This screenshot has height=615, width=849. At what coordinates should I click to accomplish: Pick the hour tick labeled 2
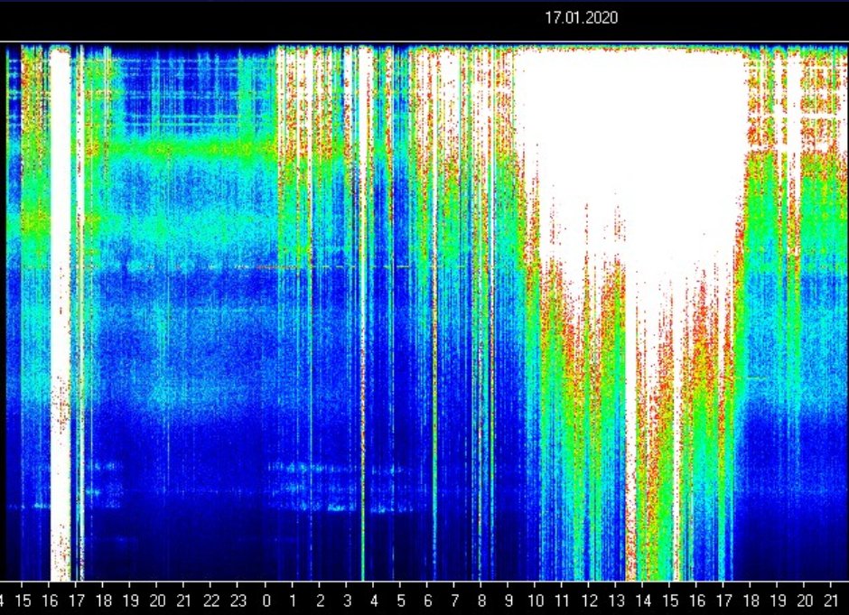320,601
